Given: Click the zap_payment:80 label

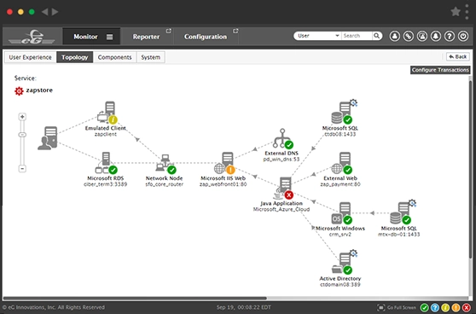Looking at the screenshot, I should point(340,184).
